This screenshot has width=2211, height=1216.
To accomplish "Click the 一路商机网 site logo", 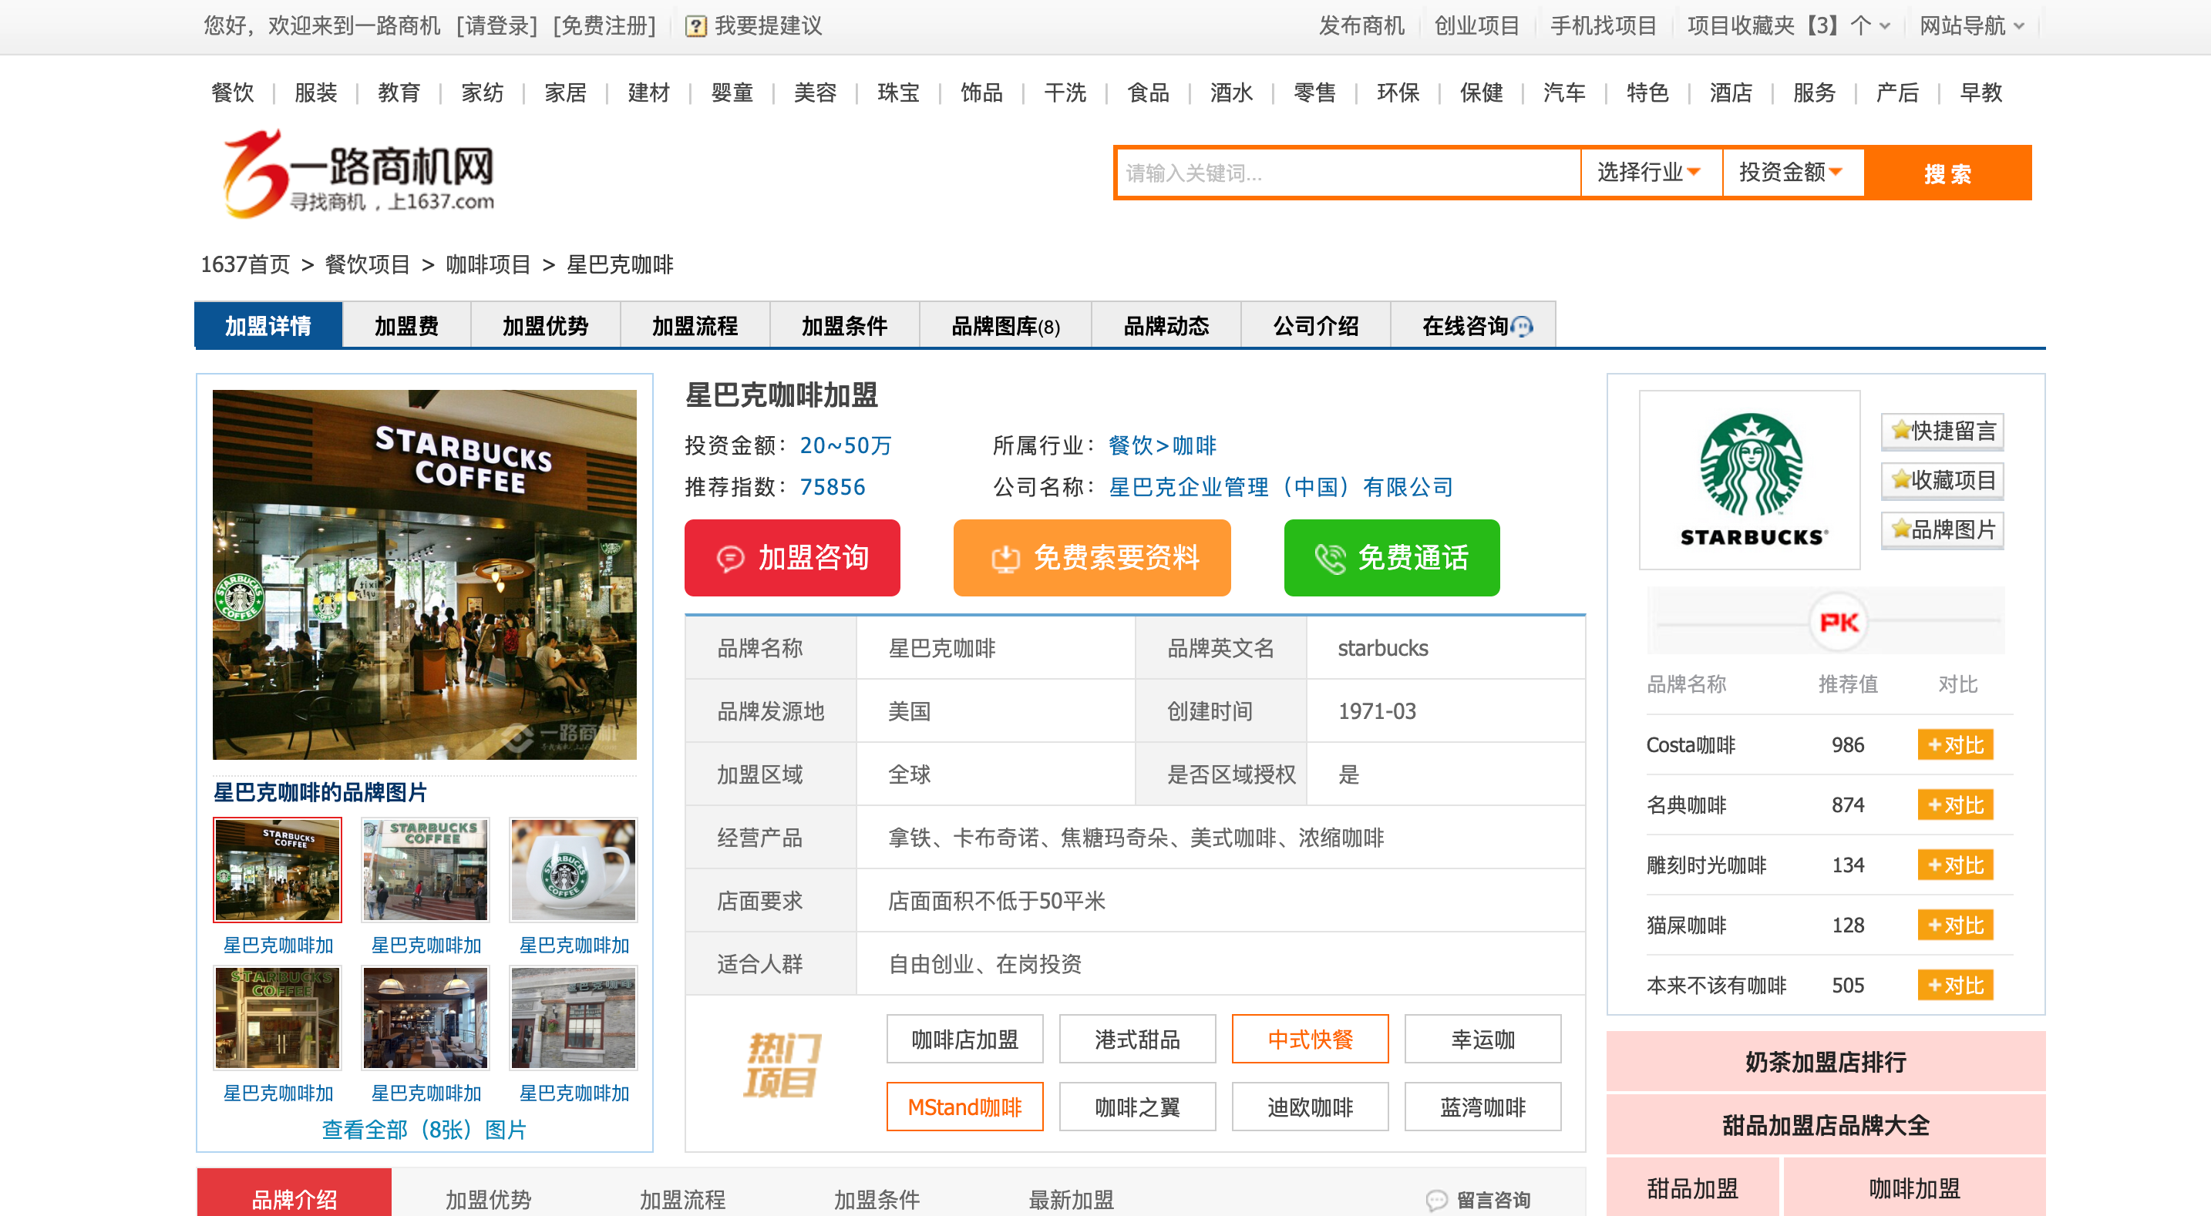I will (x=358, y=173).
